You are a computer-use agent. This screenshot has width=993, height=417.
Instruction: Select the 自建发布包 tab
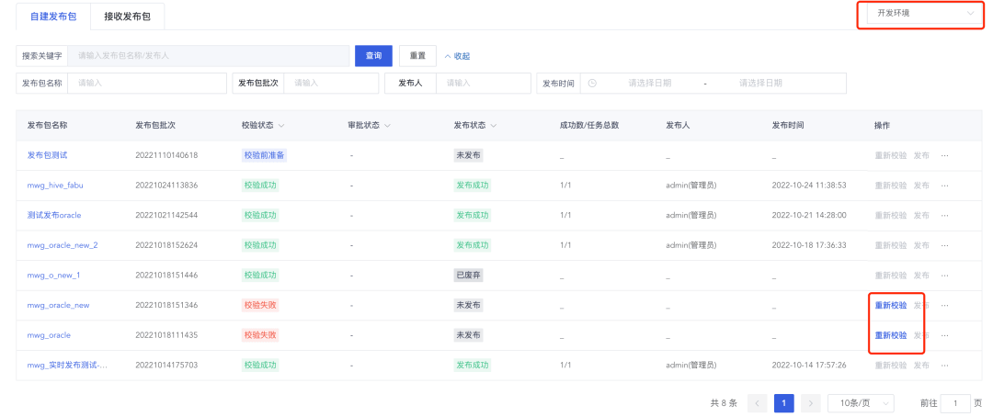pyautogui.click(x=53, y=16)
